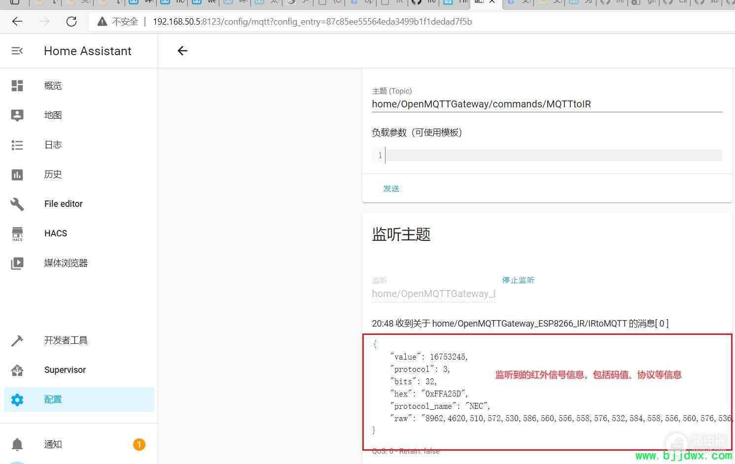
Task: Open the 配置 gear icon
Action: 17,399
